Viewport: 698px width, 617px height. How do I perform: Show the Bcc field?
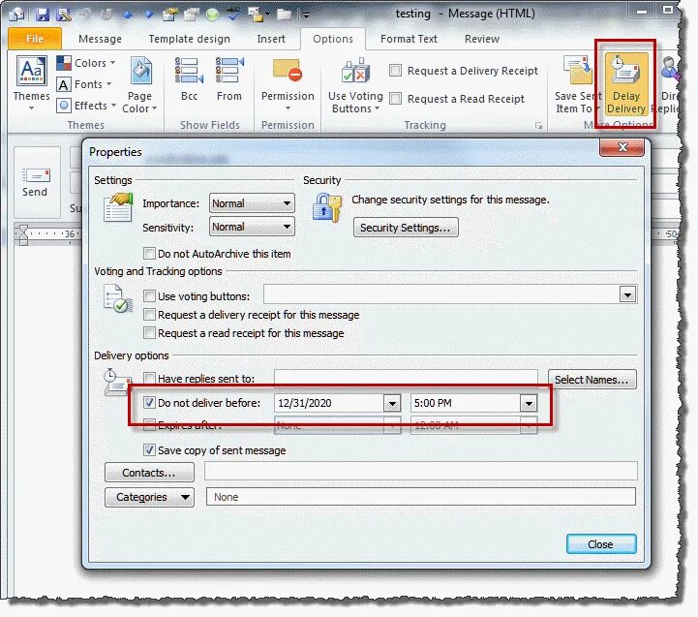pyautogui.click(x=189, y=78)
